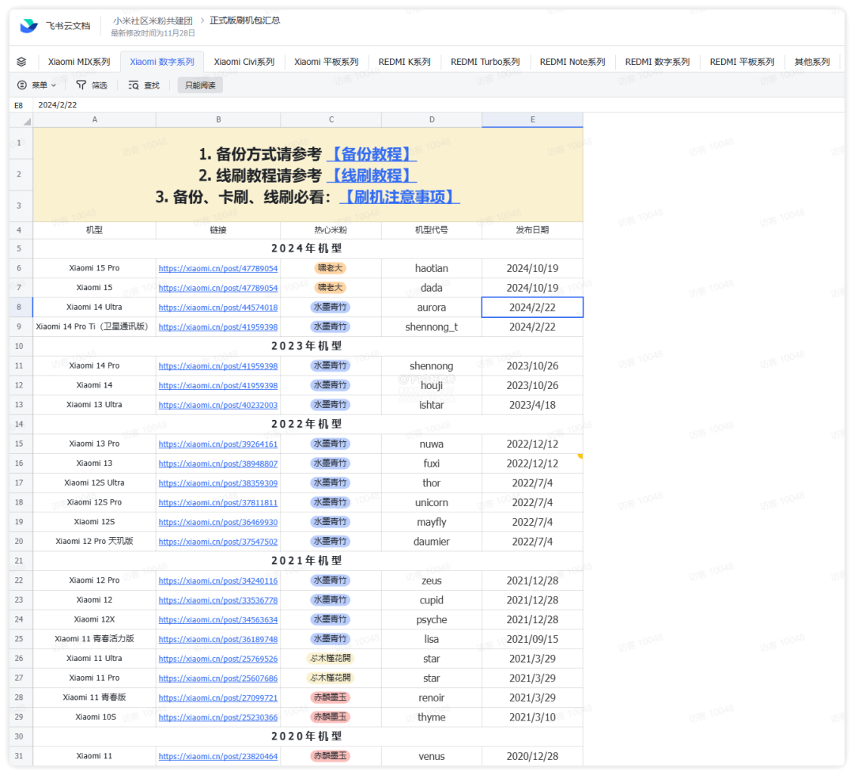Open the 刷机注意事项 link
This screenshot has width=854, height=775.
(399, 197)
